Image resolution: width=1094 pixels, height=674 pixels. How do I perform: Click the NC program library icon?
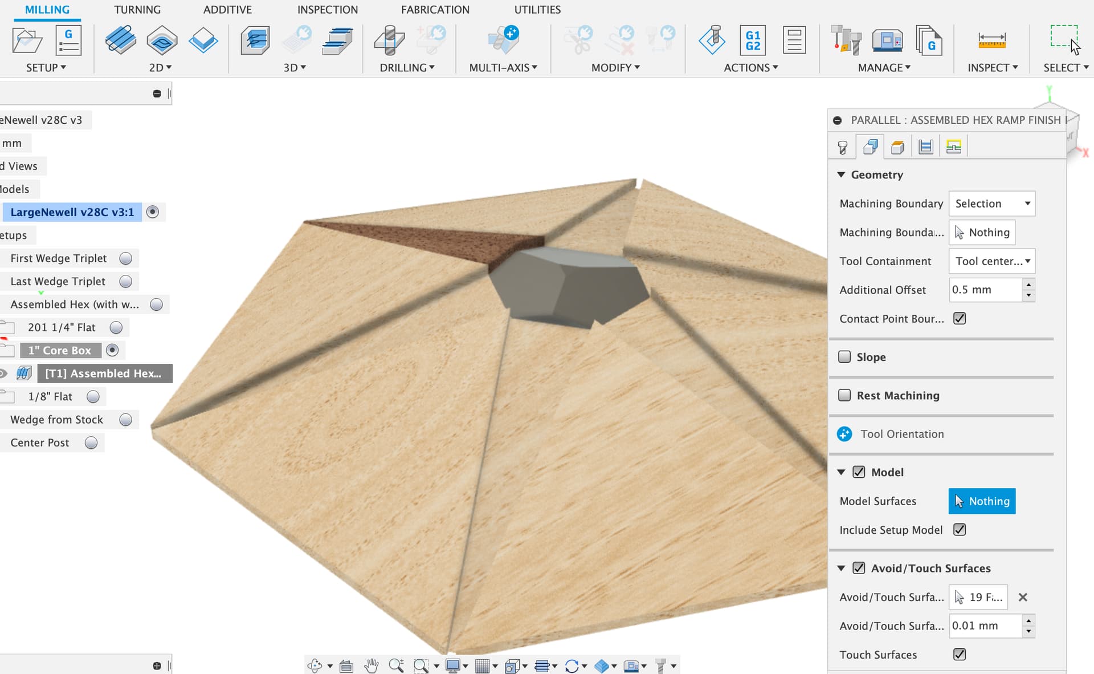[928, 40]
